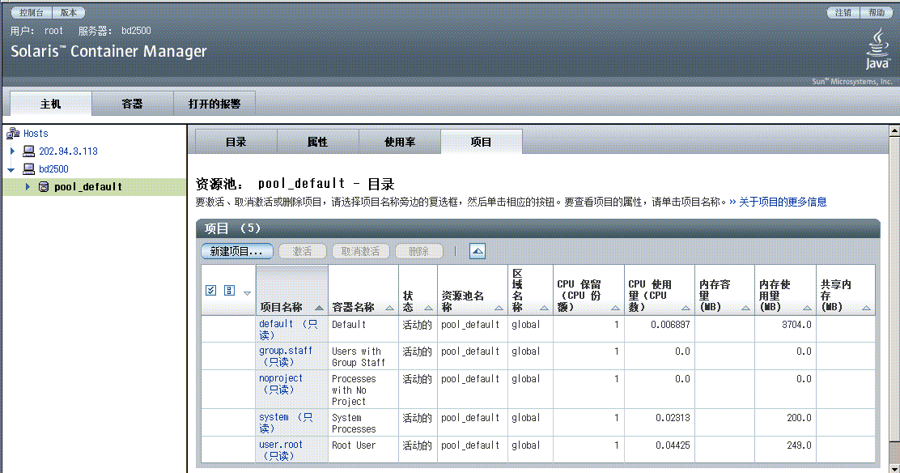Select the 项目 sub-tab
The height and width of the screenshot is (473, 900).
[x=482, y=142]
